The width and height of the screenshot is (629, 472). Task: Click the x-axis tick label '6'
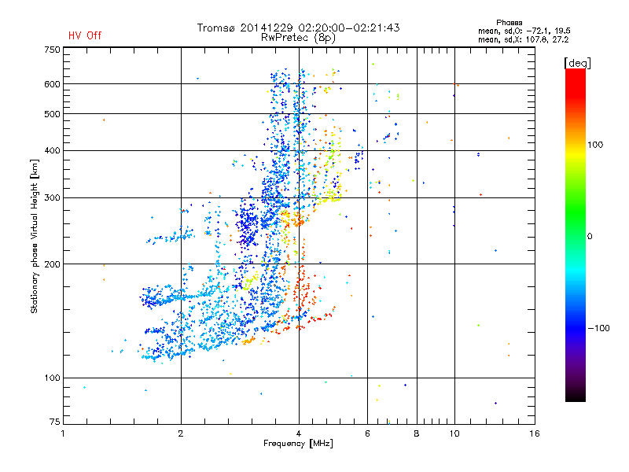pos(367,433)
